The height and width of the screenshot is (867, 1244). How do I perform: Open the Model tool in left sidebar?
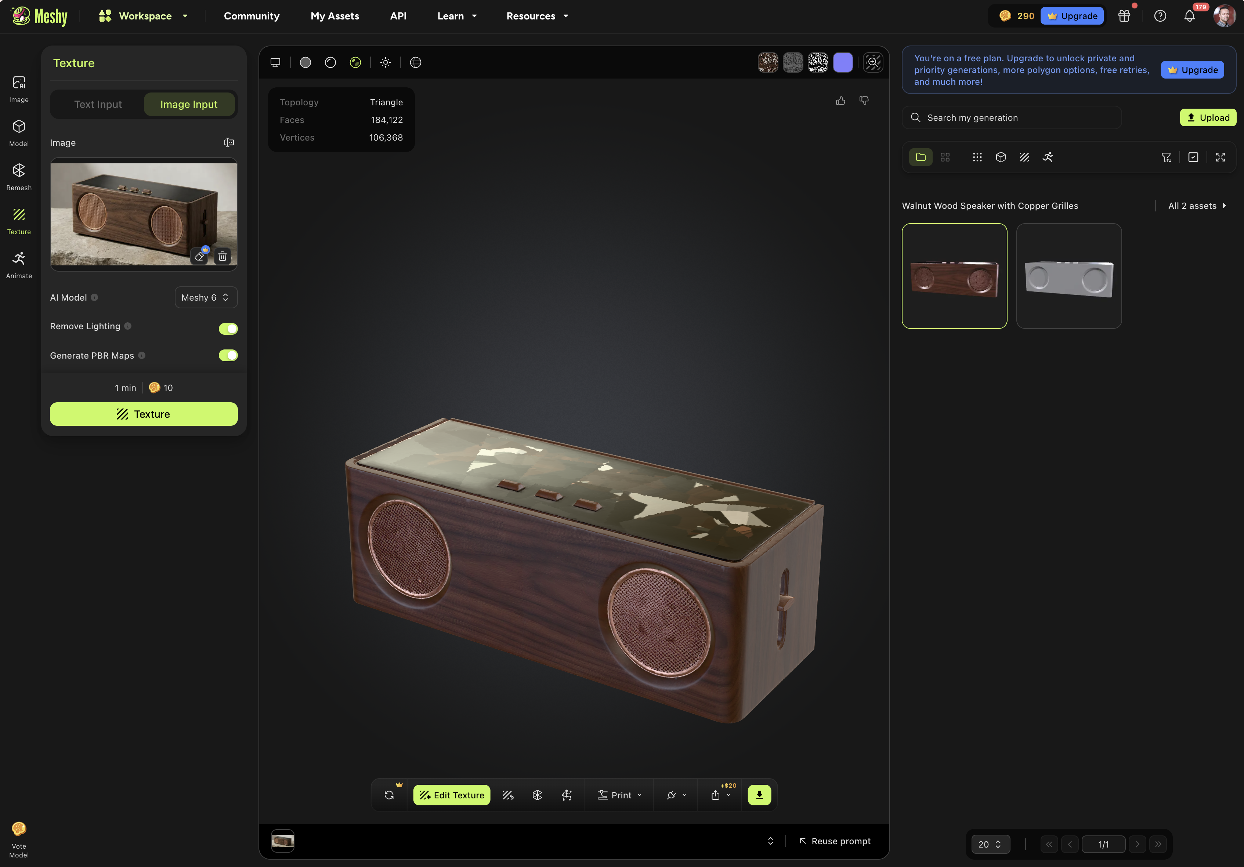point(19,133)
